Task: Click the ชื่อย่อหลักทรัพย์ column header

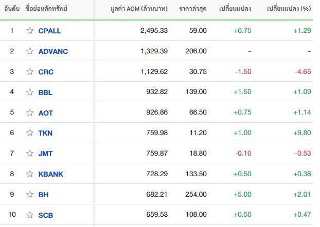Action: coord(46,9)
